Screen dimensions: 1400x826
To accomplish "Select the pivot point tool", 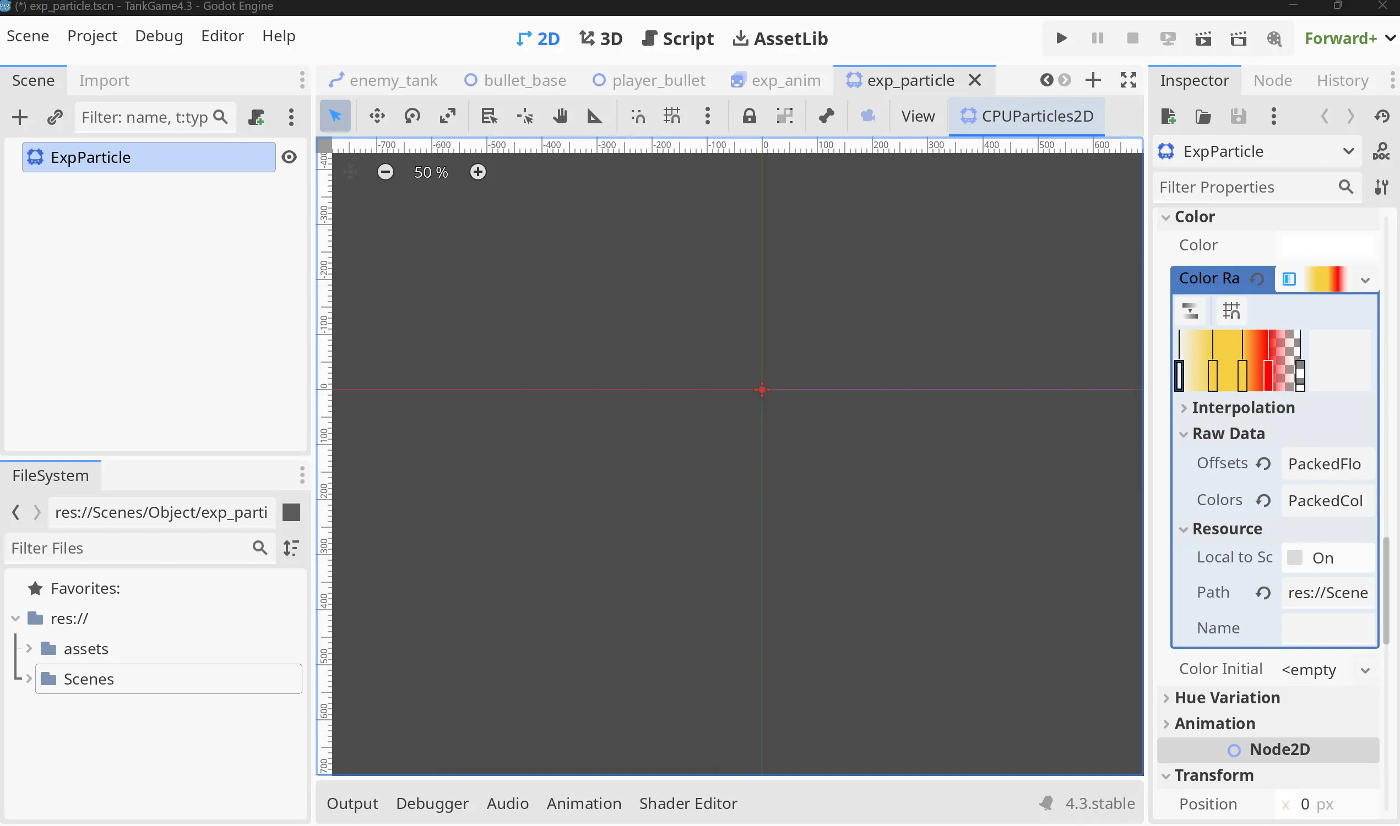I will point(524,116).
